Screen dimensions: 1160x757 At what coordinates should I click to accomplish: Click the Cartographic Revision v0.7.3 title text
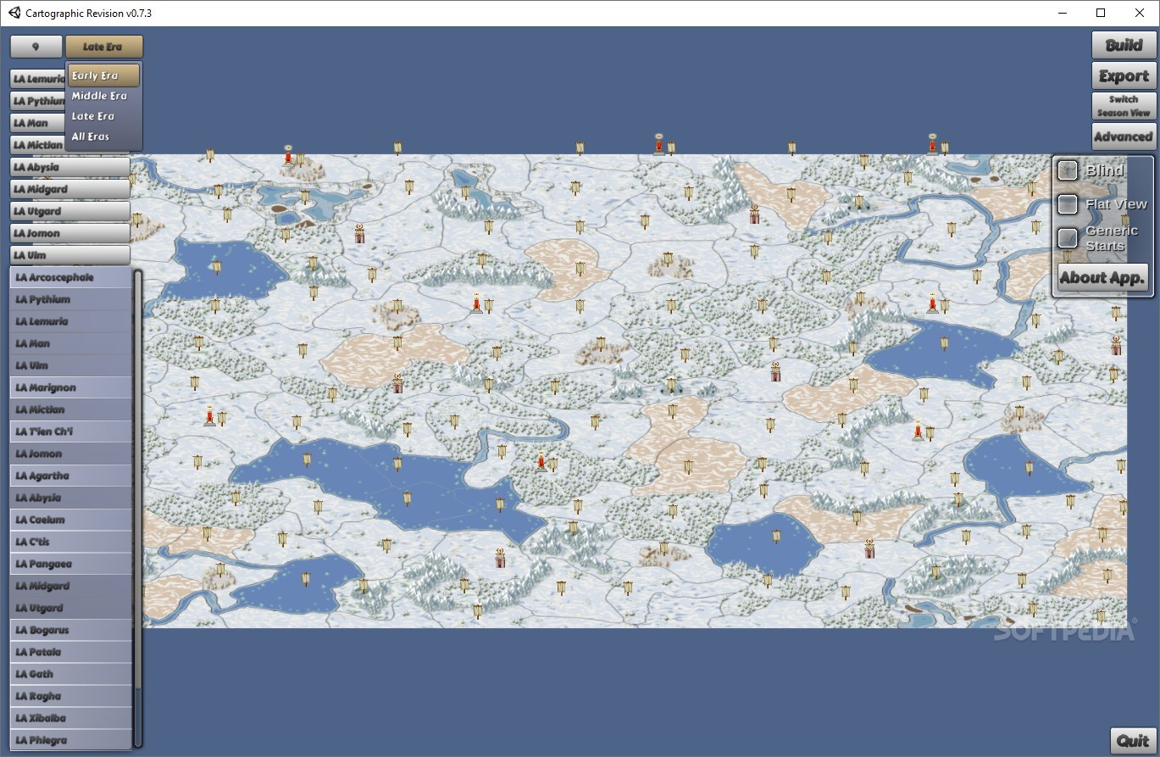[89, 13]
